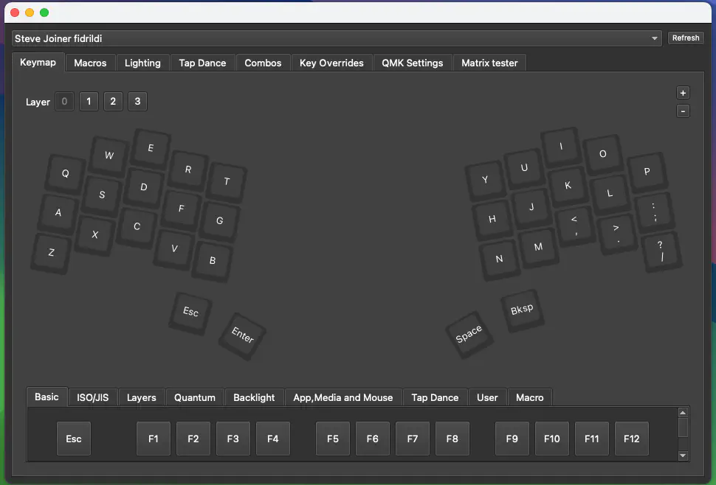This screenshot has height=485, width=716.
Task: Select the Bksp thumb key on layout
Action: point(522,309)
